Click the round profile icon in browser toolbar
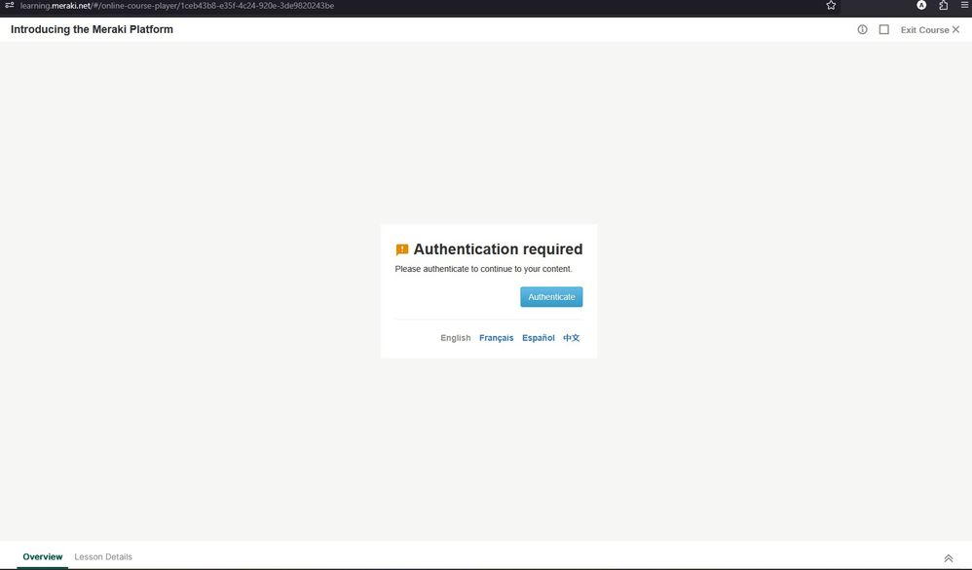 point(921,6)
